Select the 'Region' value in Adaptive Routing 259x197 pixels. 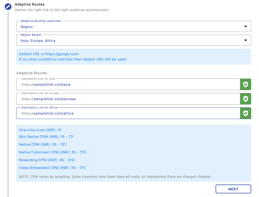point(27,27)
